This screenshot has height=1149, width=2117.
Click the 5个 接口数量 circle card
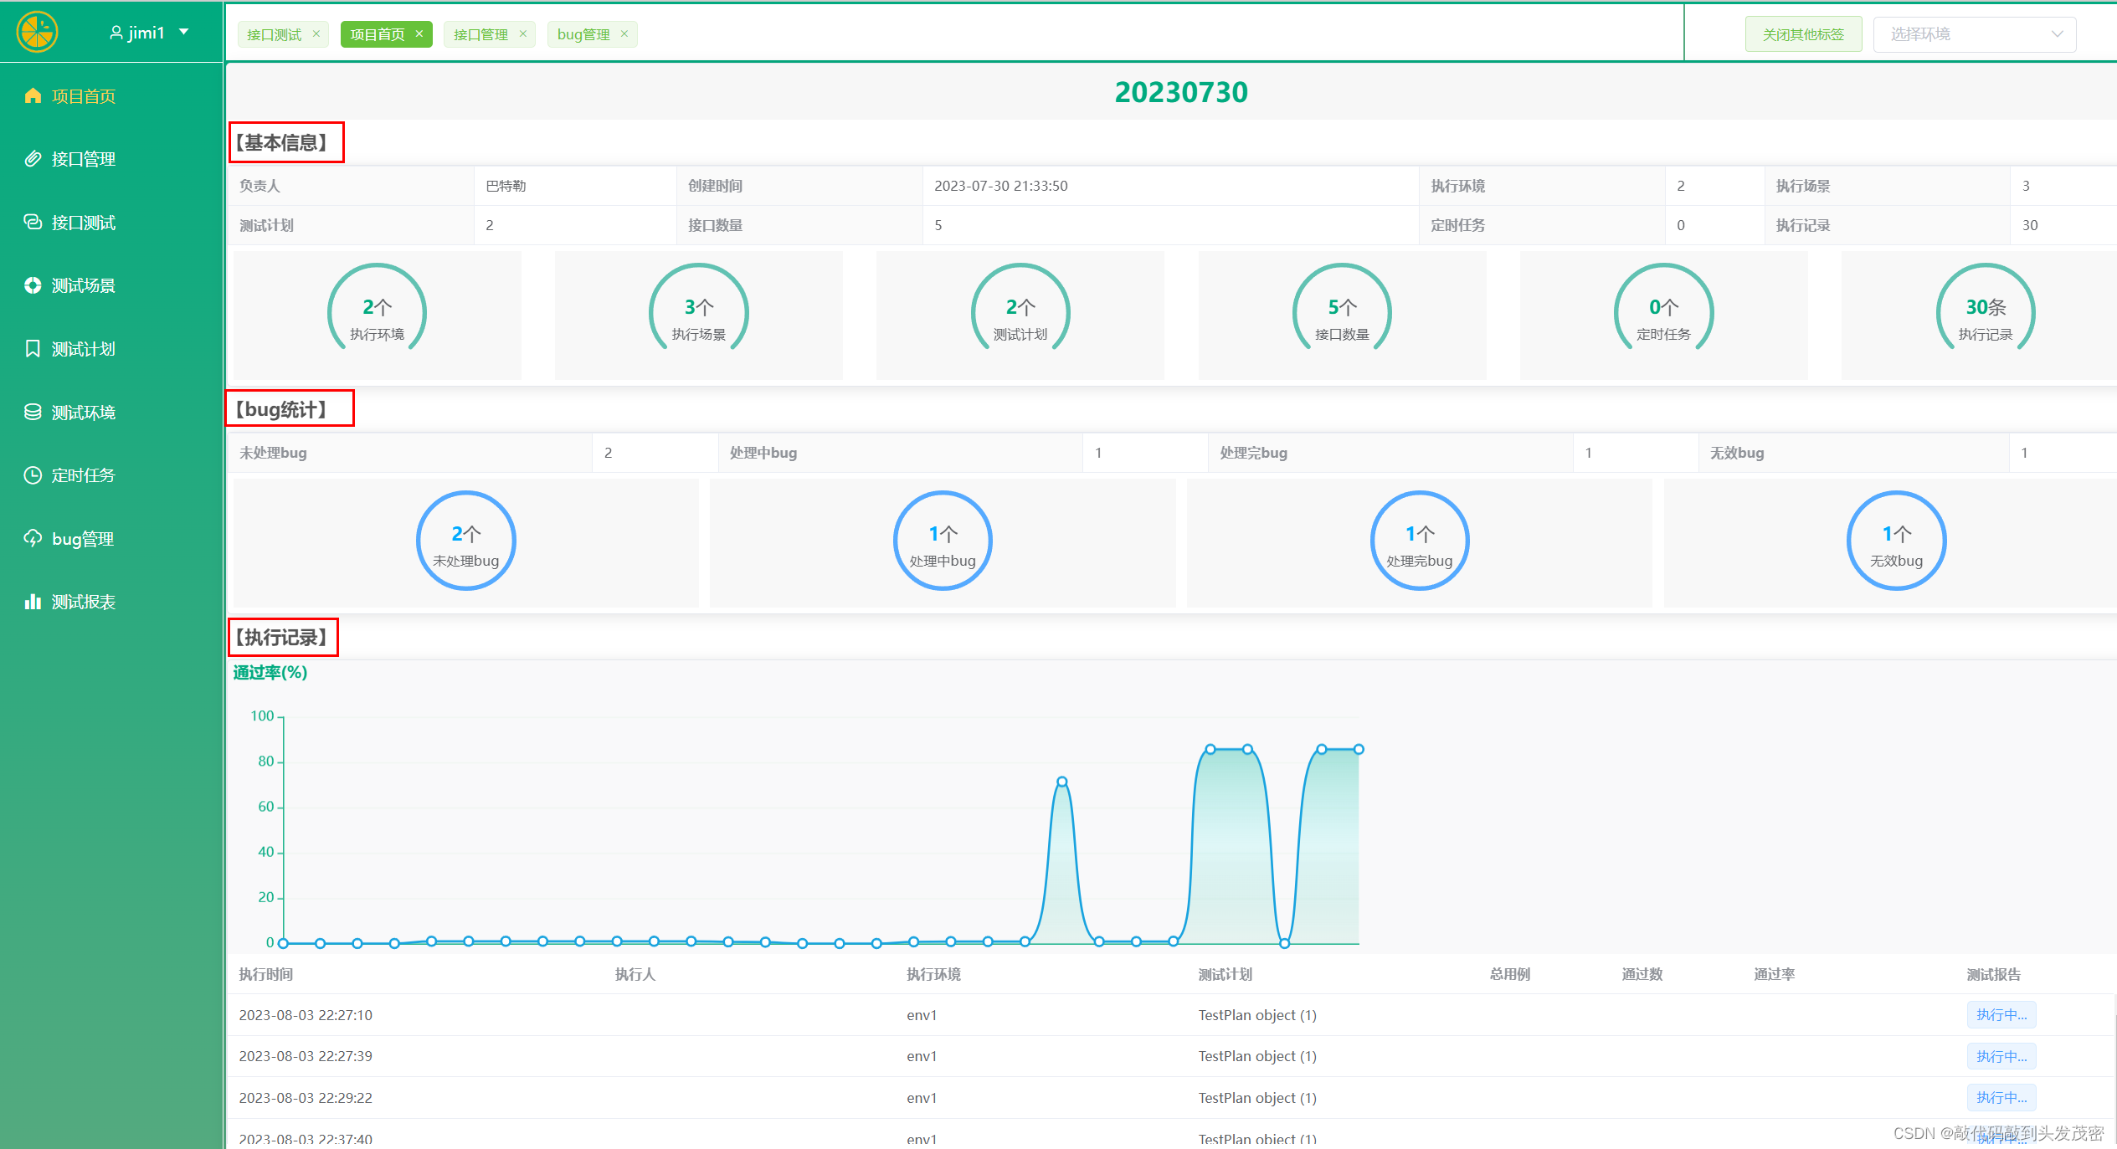(x=1342, y=315)
